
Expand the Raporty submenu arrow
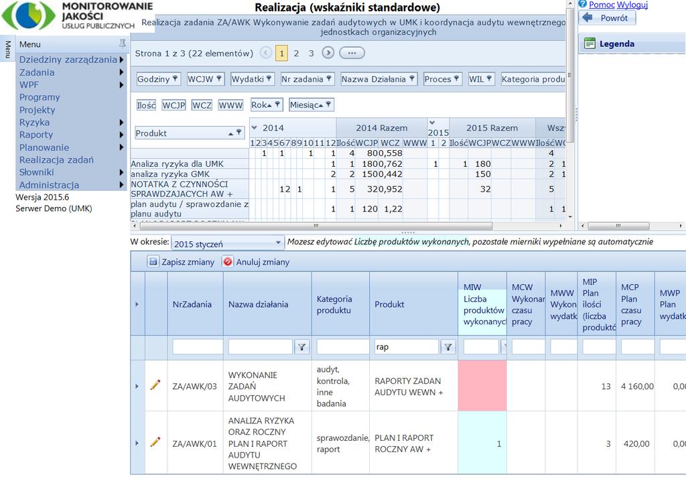pyautogui.click(x=122, y=135)
